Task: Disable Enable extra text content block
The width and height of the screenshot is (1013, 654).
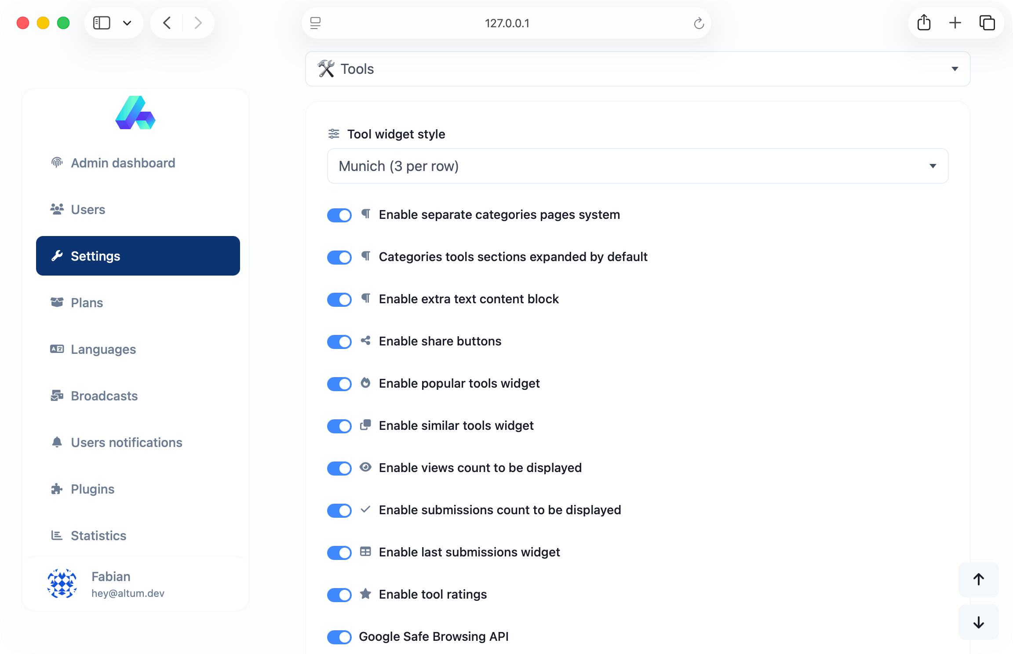Action: (x=339, y=299)
